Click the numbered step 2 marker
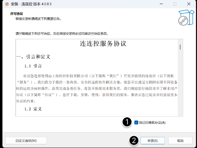The width and height of the screenshot is (197, 148). point(134,140)
